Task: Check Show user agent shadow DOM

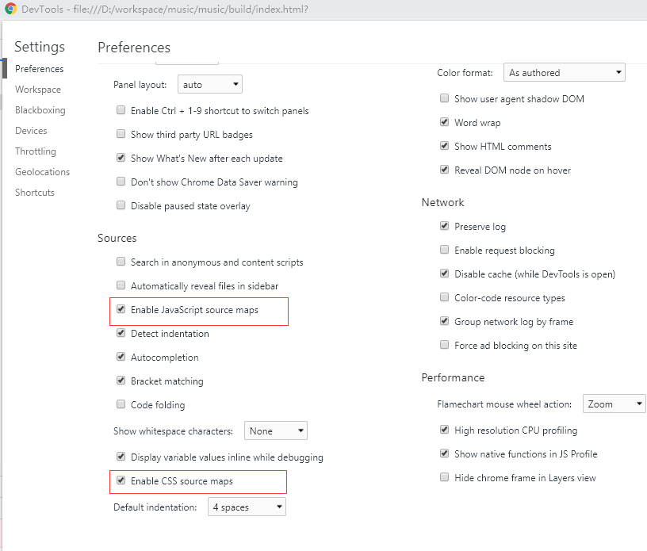Action: coord(444,98)
